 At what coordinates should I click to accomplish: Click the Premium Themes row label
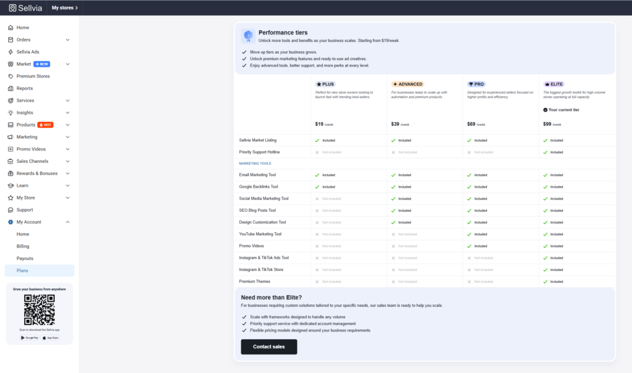pyautogui.click(x=255, y=282)
